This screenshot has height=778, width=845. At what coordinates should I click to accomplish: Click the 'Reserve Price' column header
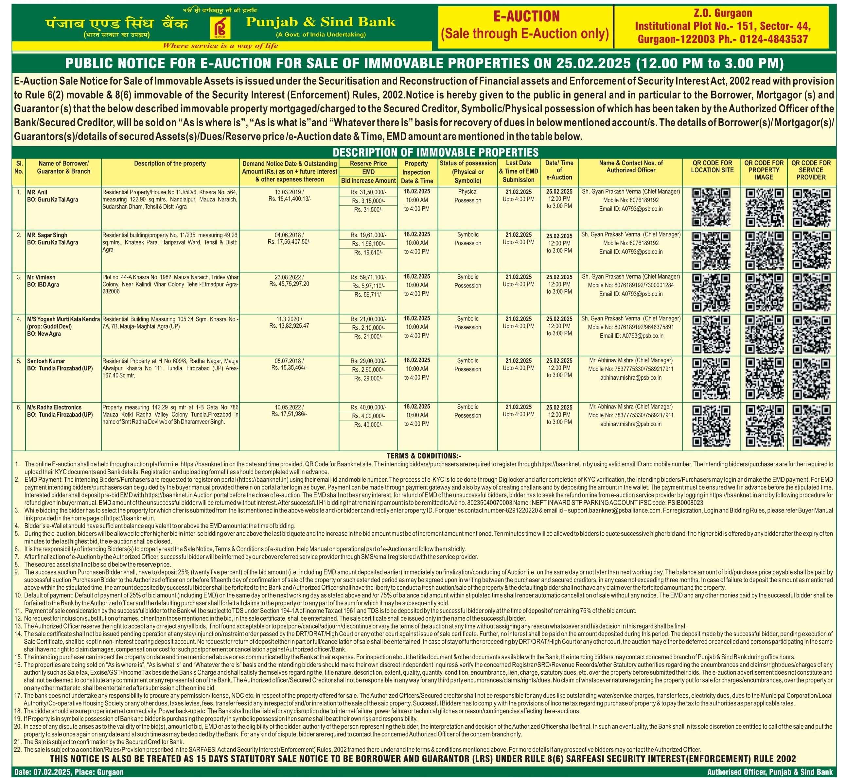pyautogui.click(x=368, y=163)
